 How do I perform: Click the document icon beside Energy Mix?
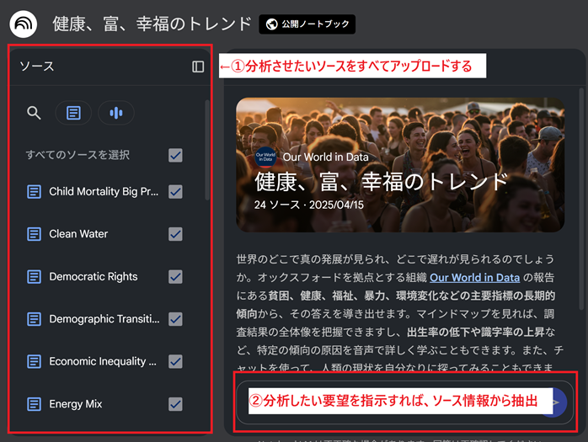(35, 404)
